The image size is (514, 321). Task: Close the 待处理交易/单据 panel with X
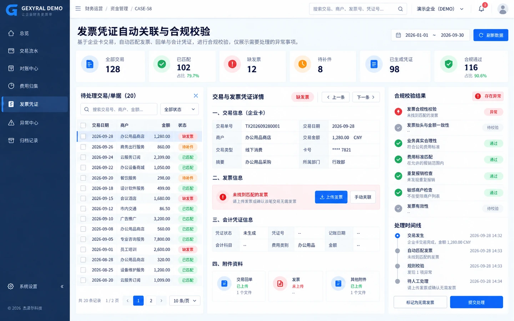pos(196,96)
